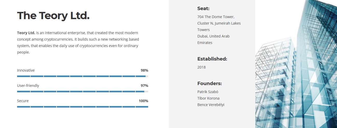
Task: Click founder name Tibor Korona
Action: [208, 98]
